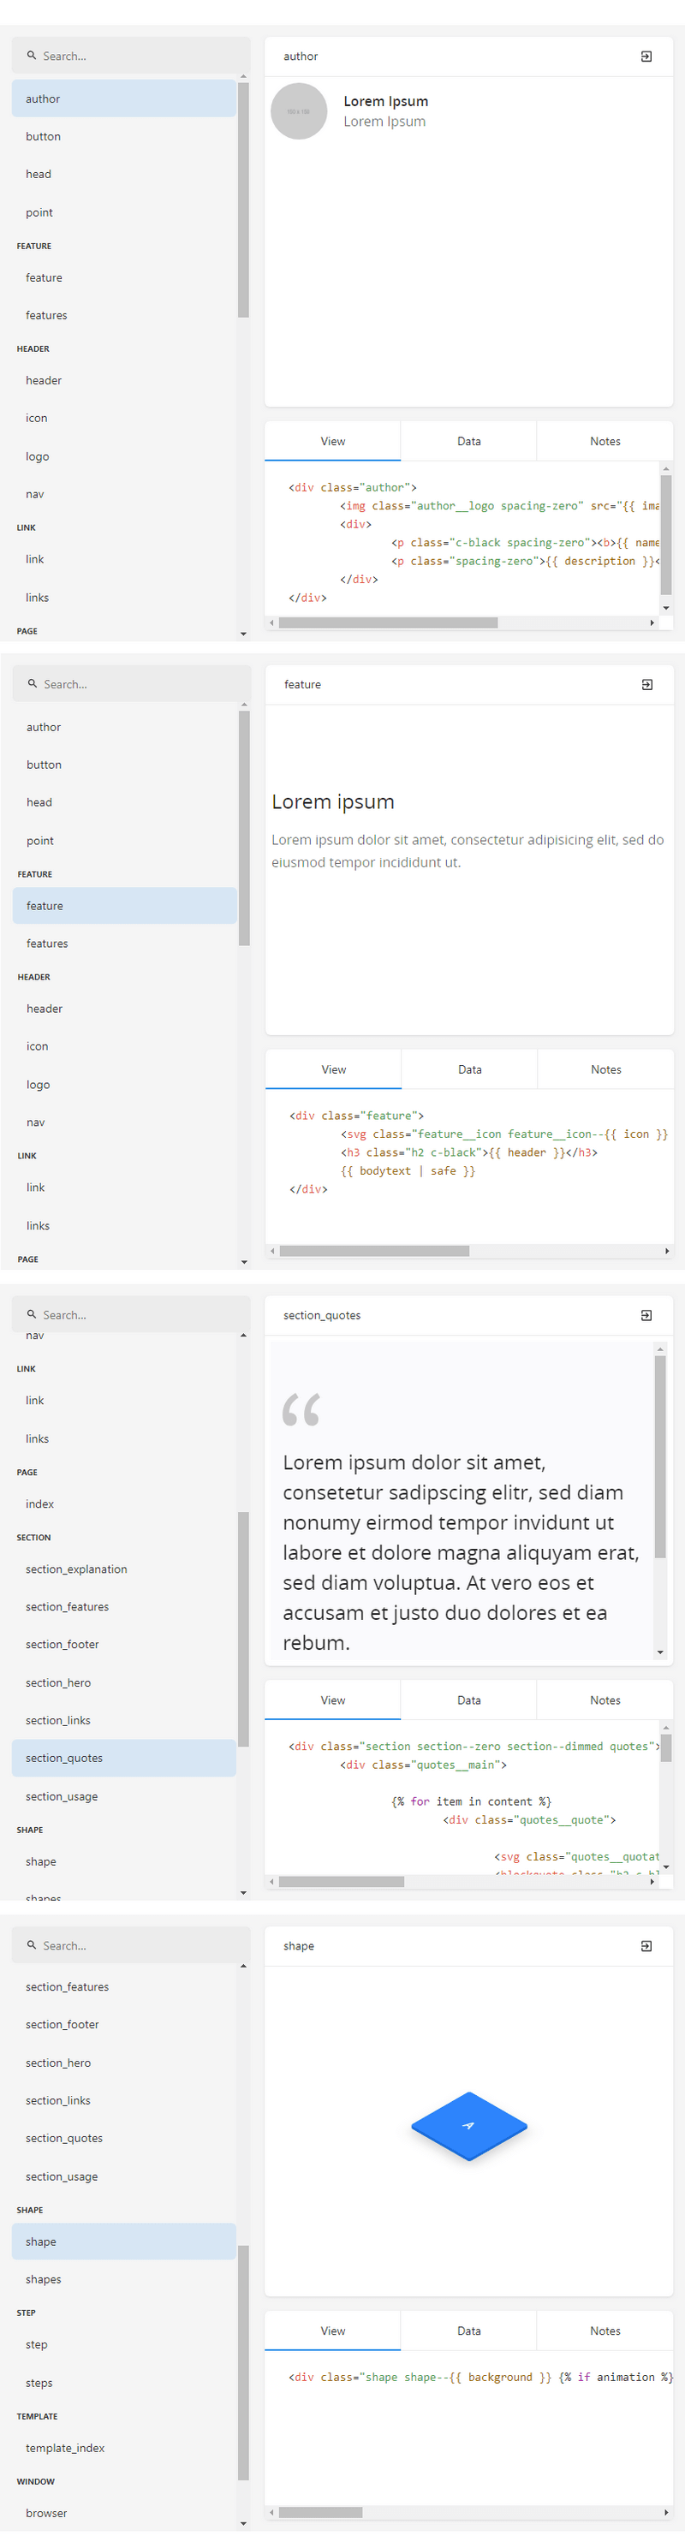Open template_index component in sidebar
The height and width of the screenshot is (2548, 685).
coord(65,2448)
